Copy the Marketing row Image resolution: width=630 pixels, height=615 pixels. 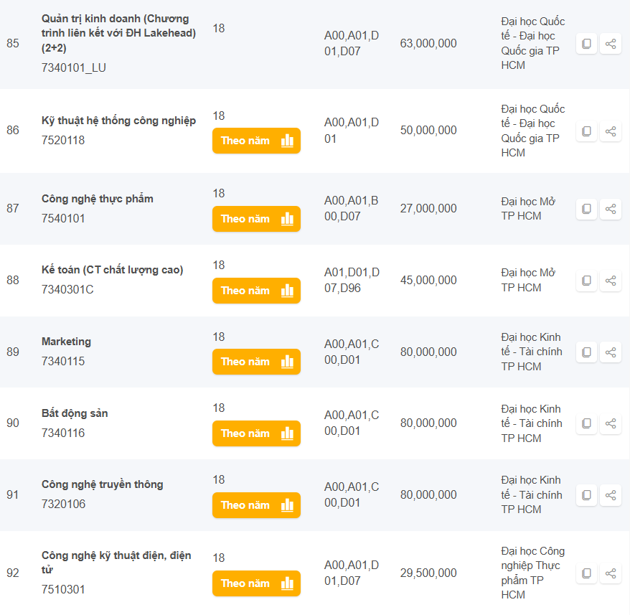tap(586, 352)
